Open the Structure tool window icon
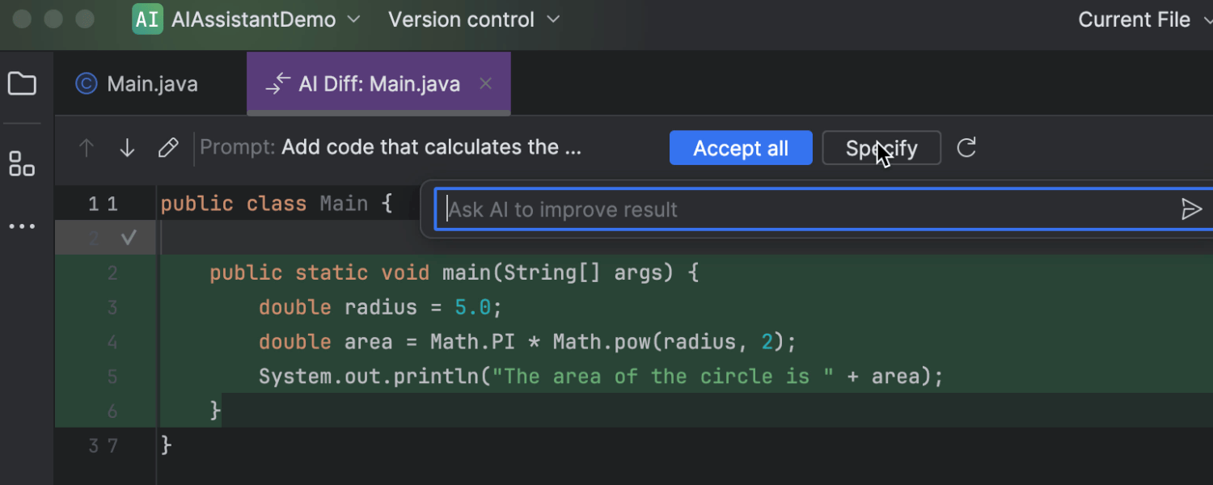This screenshot has width=1213, height=485. [22, 163]
